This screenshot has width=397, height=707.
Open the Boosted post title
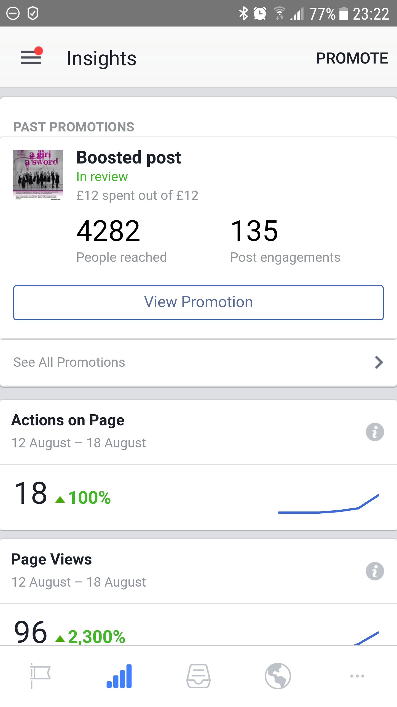pos(128,158)
